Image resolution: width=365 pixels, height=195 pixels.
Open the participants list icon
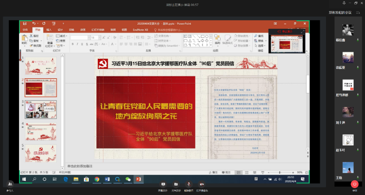[10, 185]
